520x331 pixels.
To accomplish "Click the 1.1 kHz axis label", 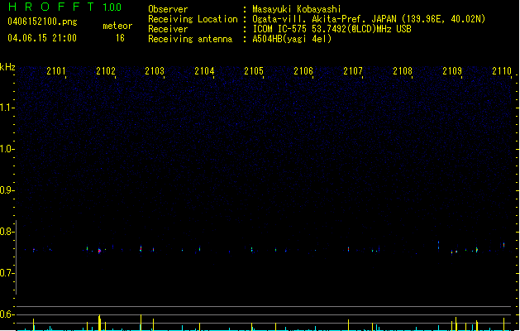I will [7, 108].
